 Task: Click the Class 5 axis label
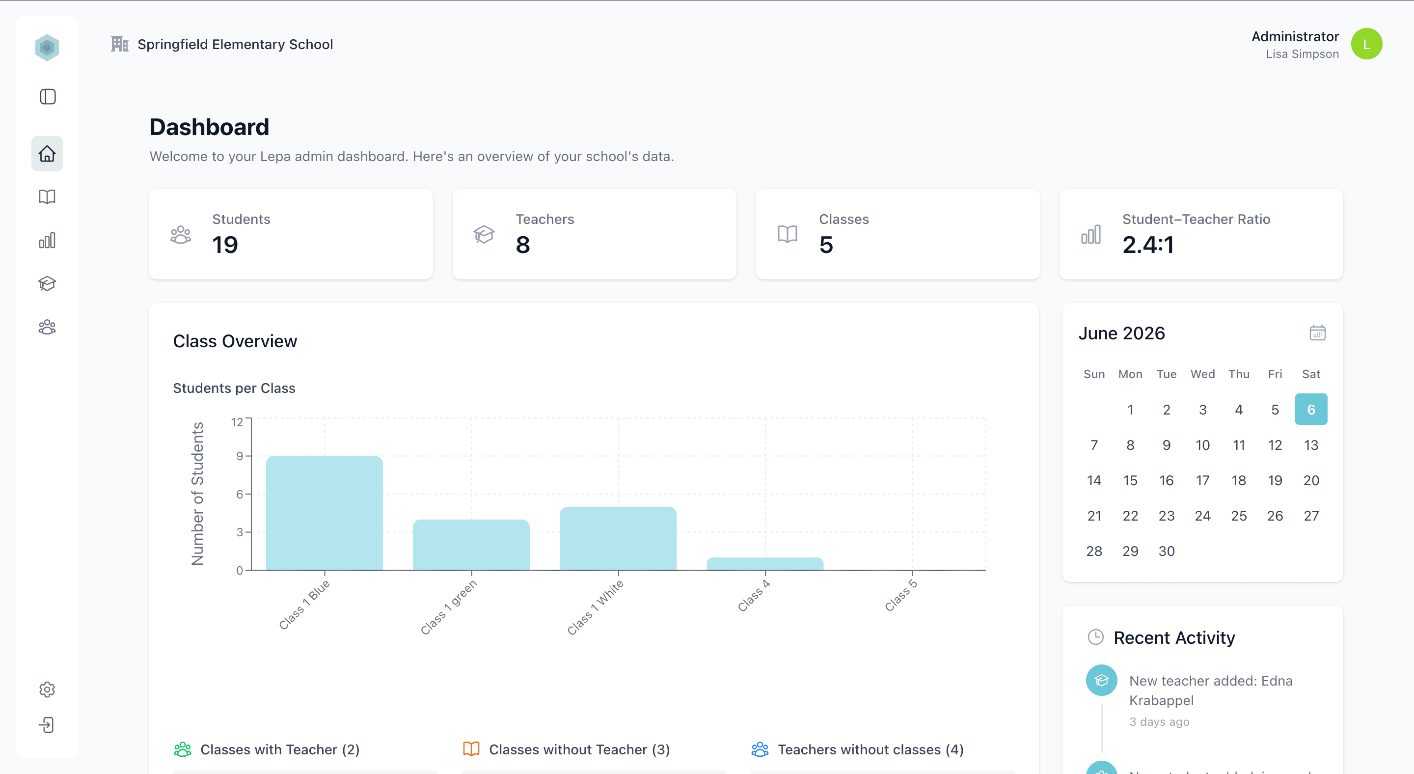click(x=900, y=596)
